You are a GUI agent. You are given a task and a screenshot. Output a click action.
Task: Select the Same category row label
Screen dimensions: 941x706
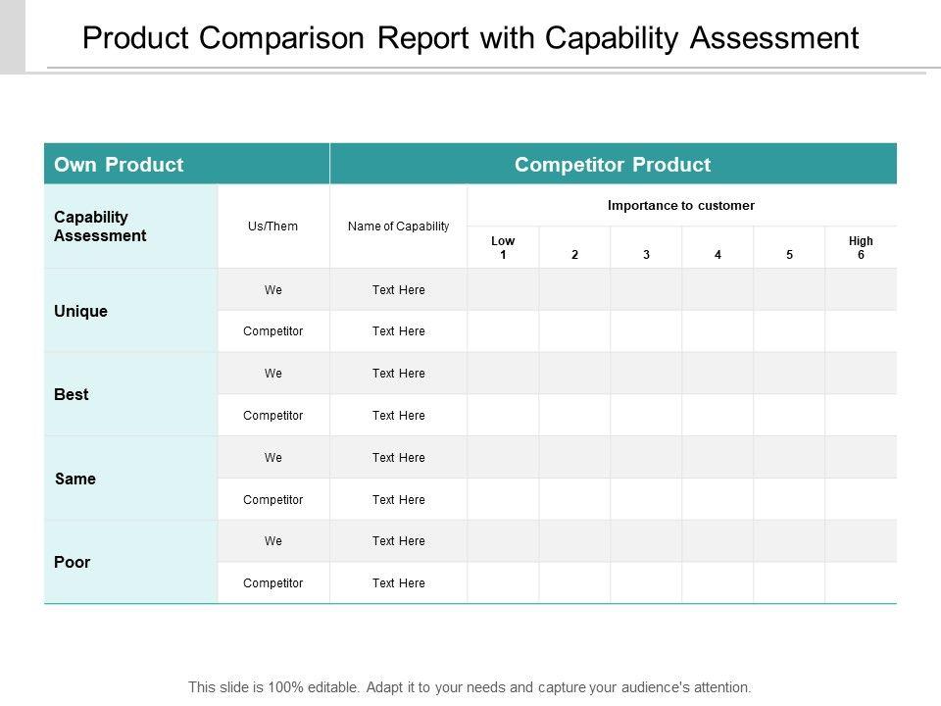click(75, 479)
